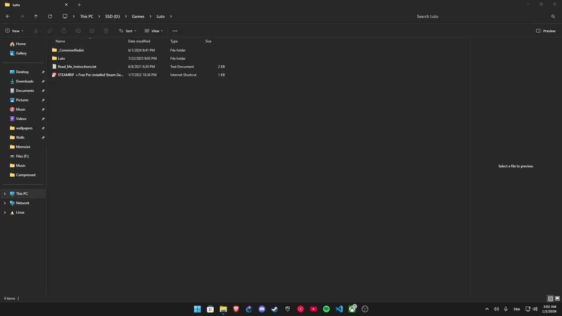The height and width of the screenshot is (316, 562).
Task: Click the SSD (D:) breadcrumb
Action: (112, 16)
